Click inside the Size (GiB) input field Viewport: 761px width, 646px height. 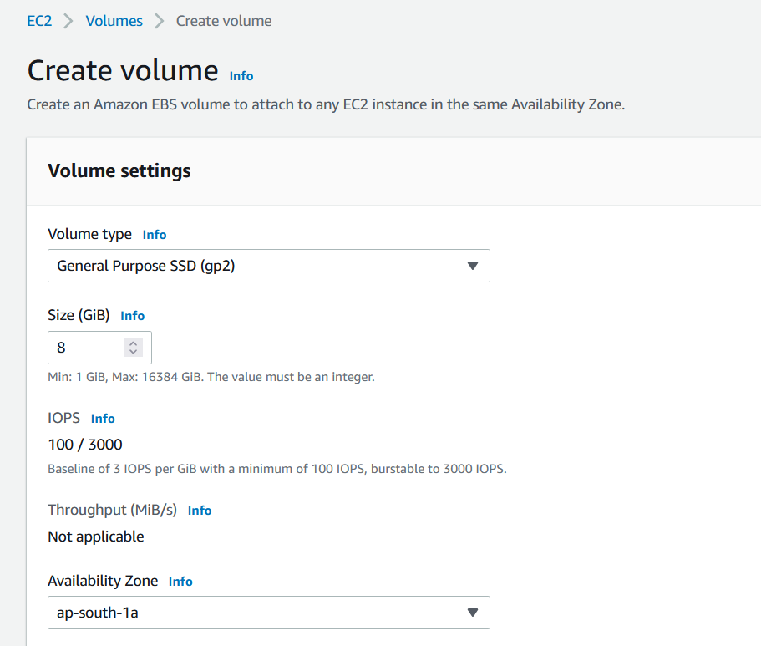pyautogui.click(x=84, y=348)
